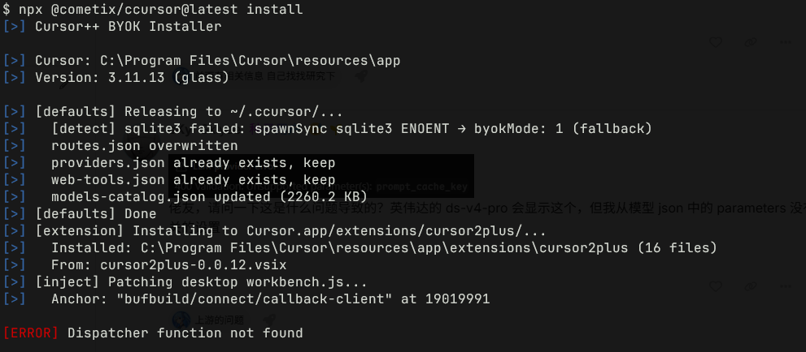Click the routes.json overwritten line
The height and width of the screenshot is (352, 806).
(x=145, y=145)
